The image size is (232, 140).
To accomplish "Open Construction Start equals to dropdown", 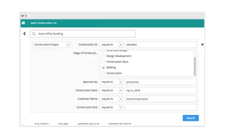I will [112, 90].
